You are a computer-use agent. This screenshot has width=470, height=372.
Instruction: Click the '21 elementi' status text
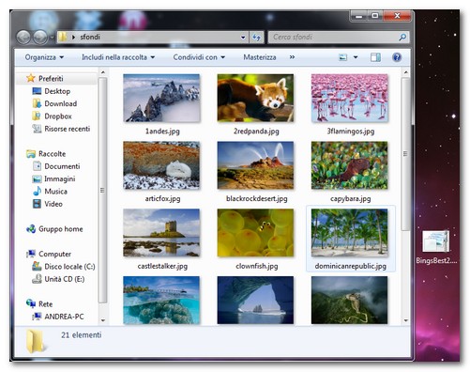click(x=82, y=335)
